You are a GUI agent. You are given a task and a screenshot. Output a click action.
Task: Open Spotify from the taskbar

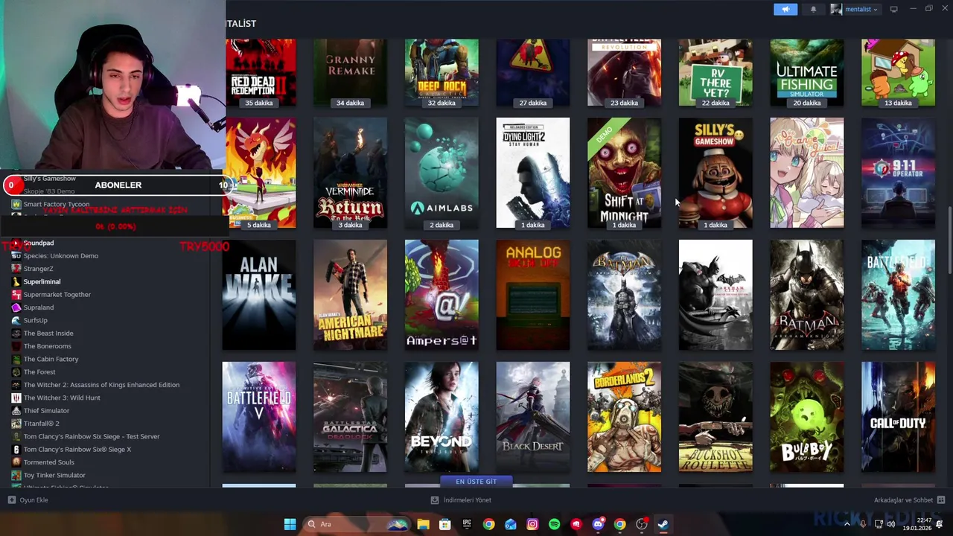tap(554, 524)
